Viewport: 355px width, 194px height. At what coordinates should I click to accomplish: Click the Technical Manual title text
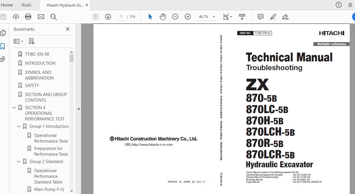pyautogui.click(x=289, y=57)
